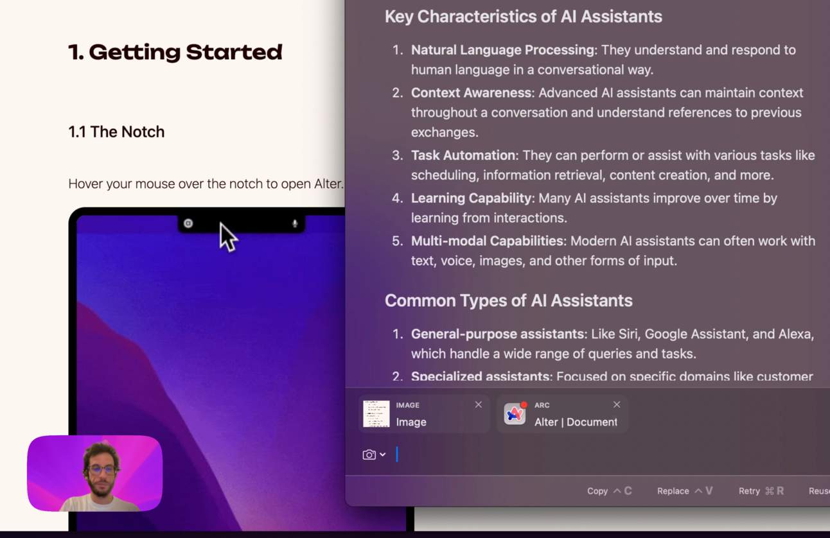Click the 'Hover your mouse over the notch' sentence
Screen dimensions: 830x538
(206, 184)
